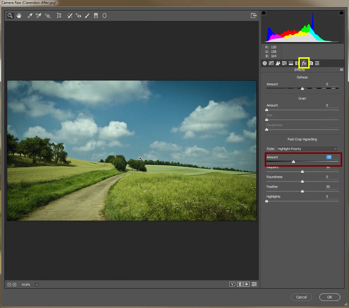349x308 pixels.
Task: Select the White Balance eyedropper tool
Action: coord(30,16)
